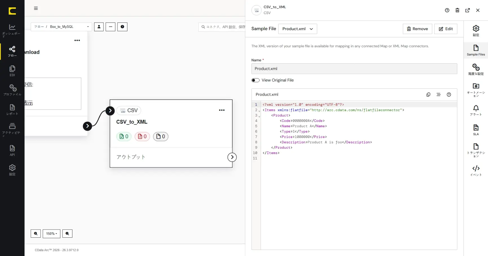This screenshot has height=256, width=488.
Task: Click the CSV_to_XML input arrow port
Action: (110, 111)
